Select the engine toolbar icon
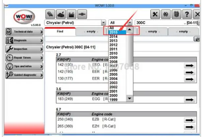 61,14
